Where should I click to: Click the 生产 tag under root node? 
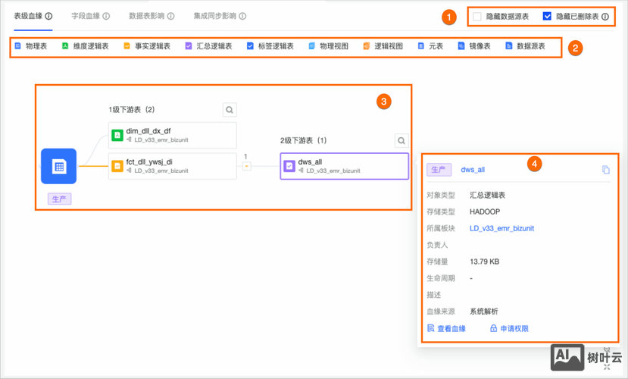59,199
